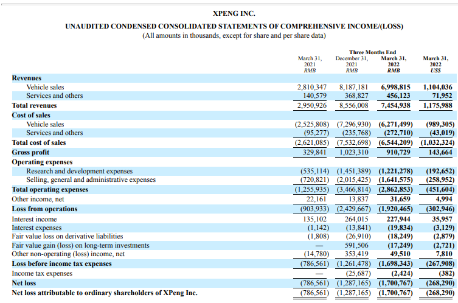
Task: Click the 'Three Months End' column header
Action: click(x=372, y=52)
